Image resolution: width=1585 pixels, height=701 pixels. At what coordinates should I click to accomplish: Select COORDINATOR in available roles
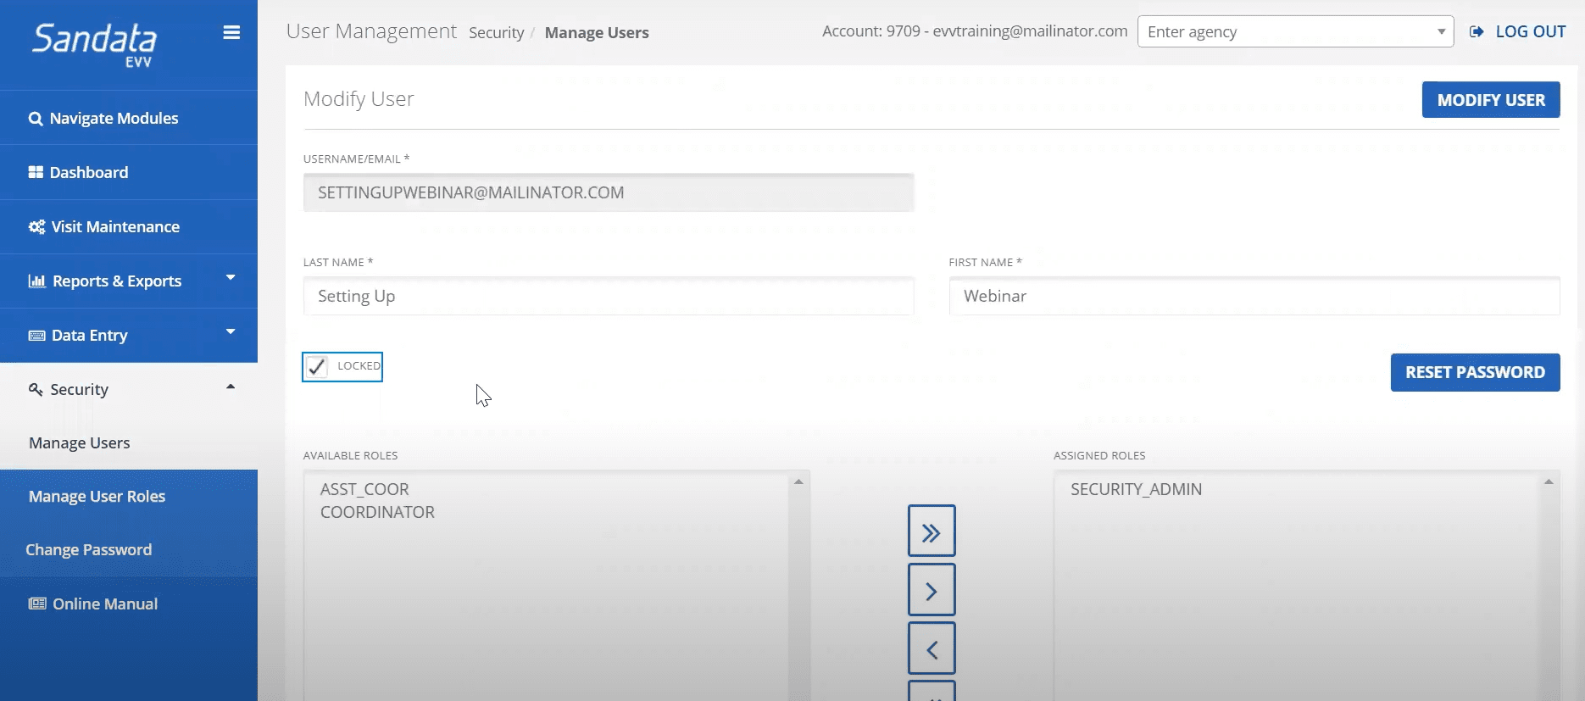click(x=377, y=513)
